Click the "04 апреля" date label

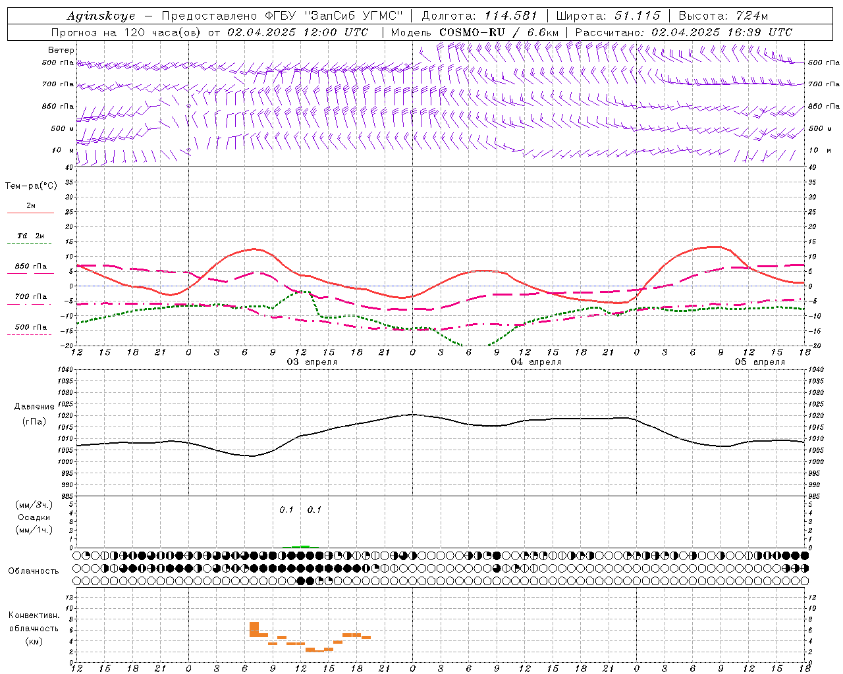pos(536,362)
